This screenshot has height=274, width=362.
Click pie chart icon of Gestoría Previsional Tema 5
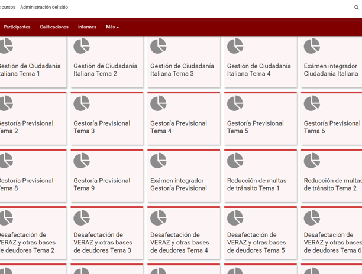235,103
